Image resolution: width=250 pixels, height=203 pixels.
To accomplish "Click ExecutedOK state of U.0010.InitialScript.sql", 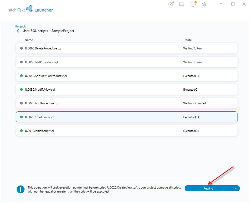I will tap(191, 131).
